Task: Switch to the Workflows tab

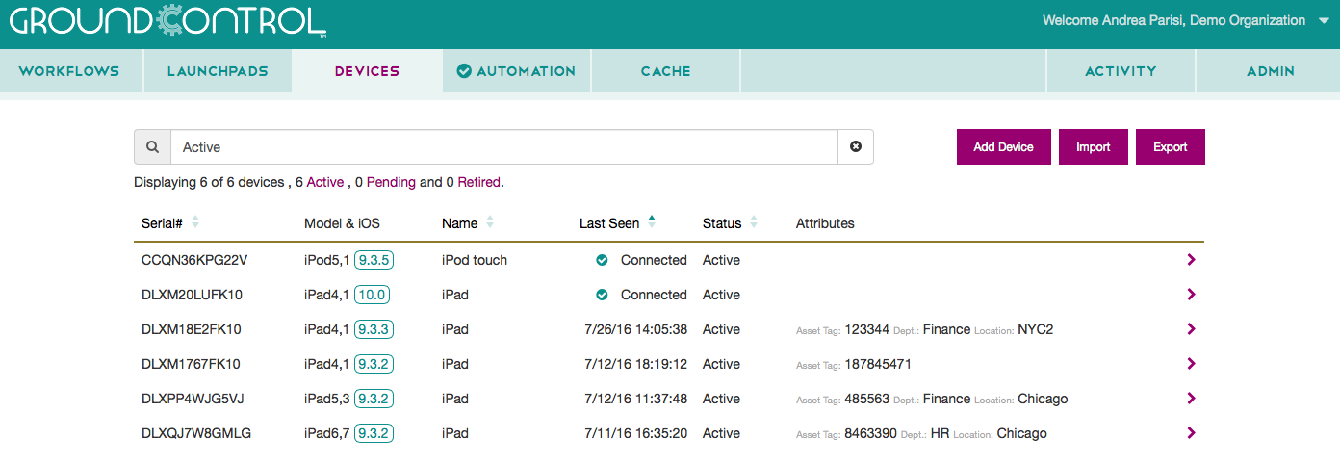Action: [69, 71]
